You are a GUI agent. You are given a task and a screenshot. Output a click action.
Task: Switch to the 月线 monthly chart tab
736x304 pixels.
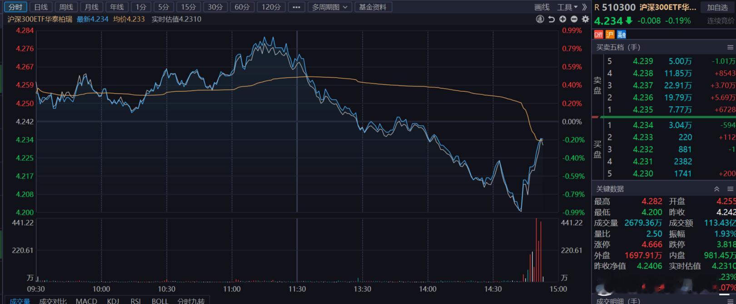(92, 7)
